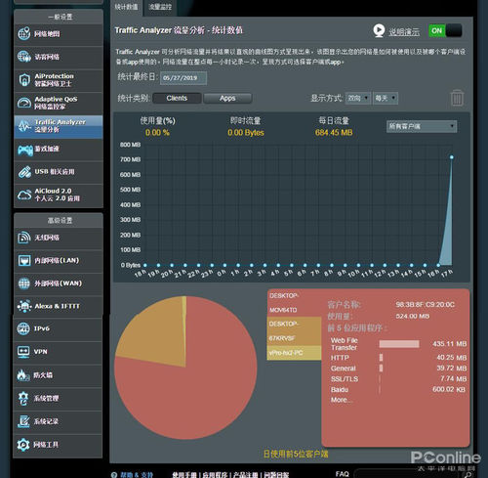Toggle the Traffic Analyzer ON switch
This screenshot has height=478, width=488.
[x=445, y=31]
